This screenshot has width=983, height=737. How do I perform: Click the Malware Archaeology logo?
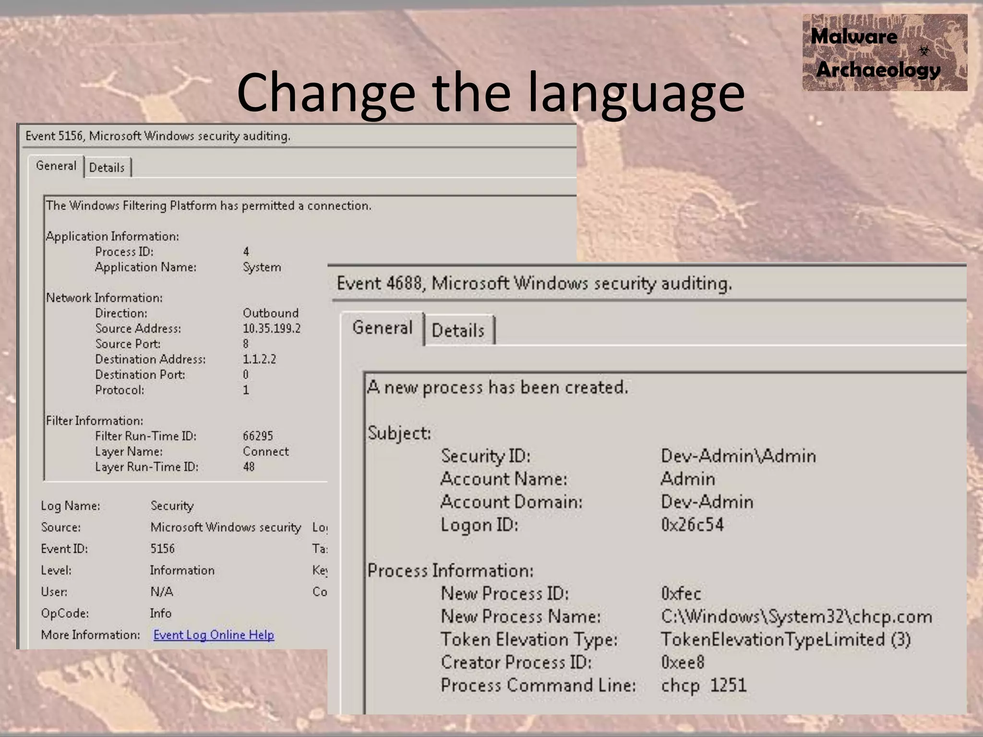point(885,53)
